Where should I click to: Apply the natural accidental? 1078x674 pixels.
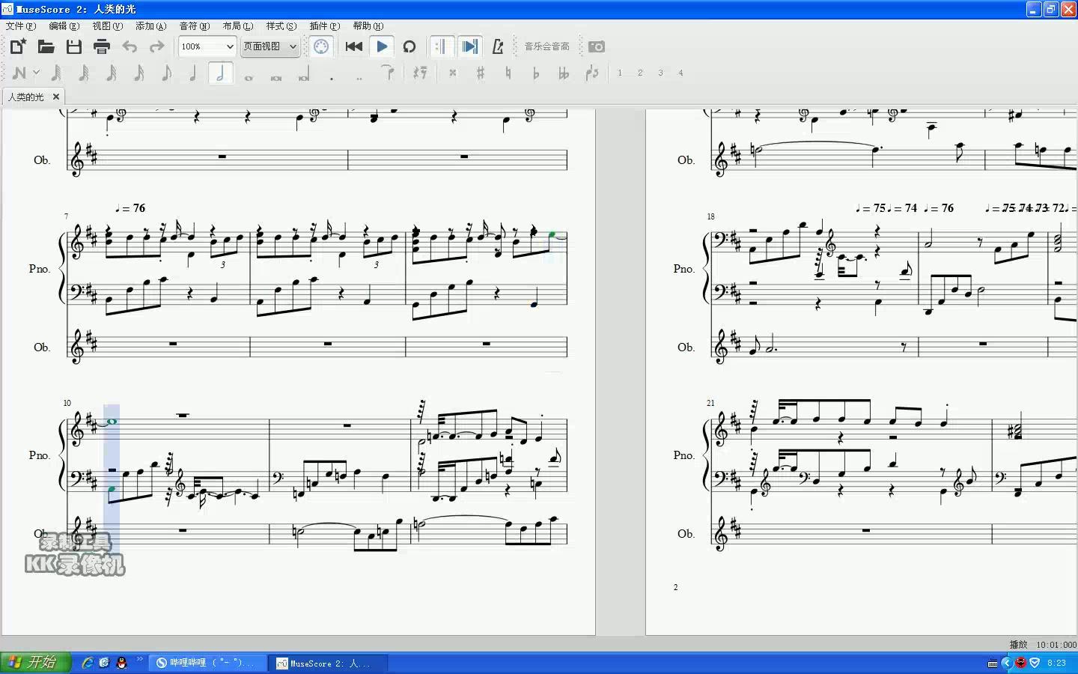click(x=508, y=73)
